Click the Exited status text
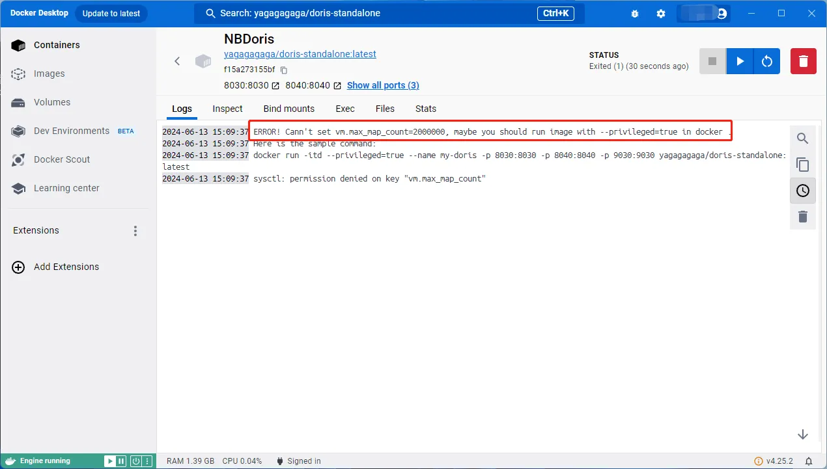This screenshot has height=469, width=827. tap(639, 66)
